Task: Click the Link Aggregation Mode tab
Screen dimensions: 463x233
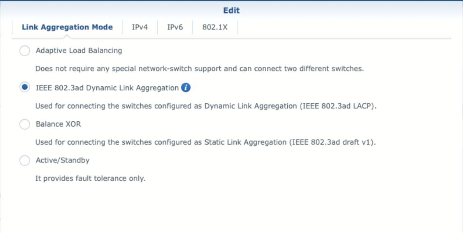Action: 67,27
